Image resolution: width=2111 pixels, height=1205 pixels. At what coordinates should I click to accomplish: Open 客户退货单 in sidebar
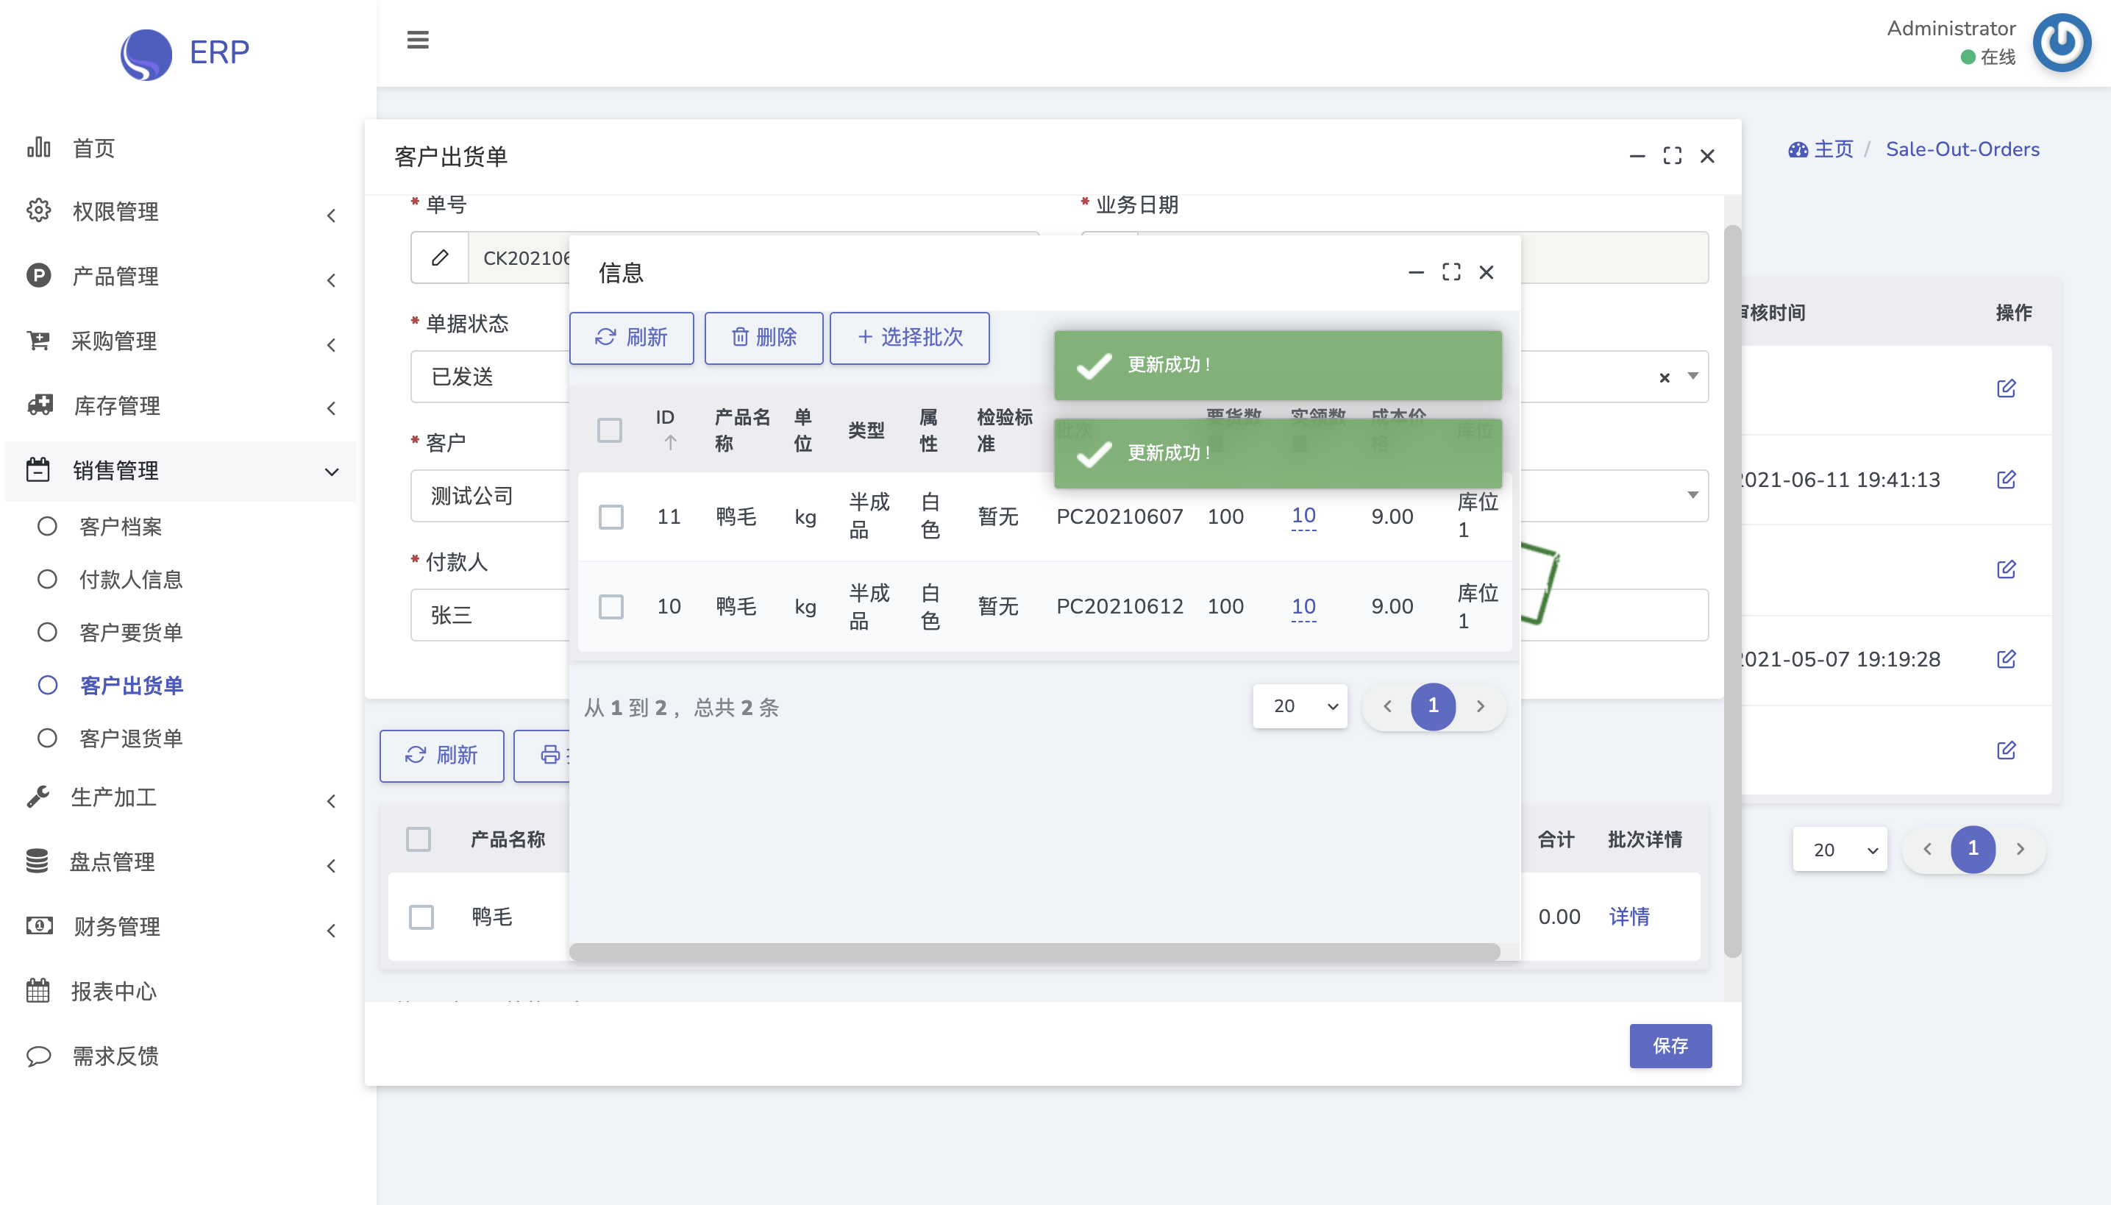pyautogui.click(x=131, y=739)
